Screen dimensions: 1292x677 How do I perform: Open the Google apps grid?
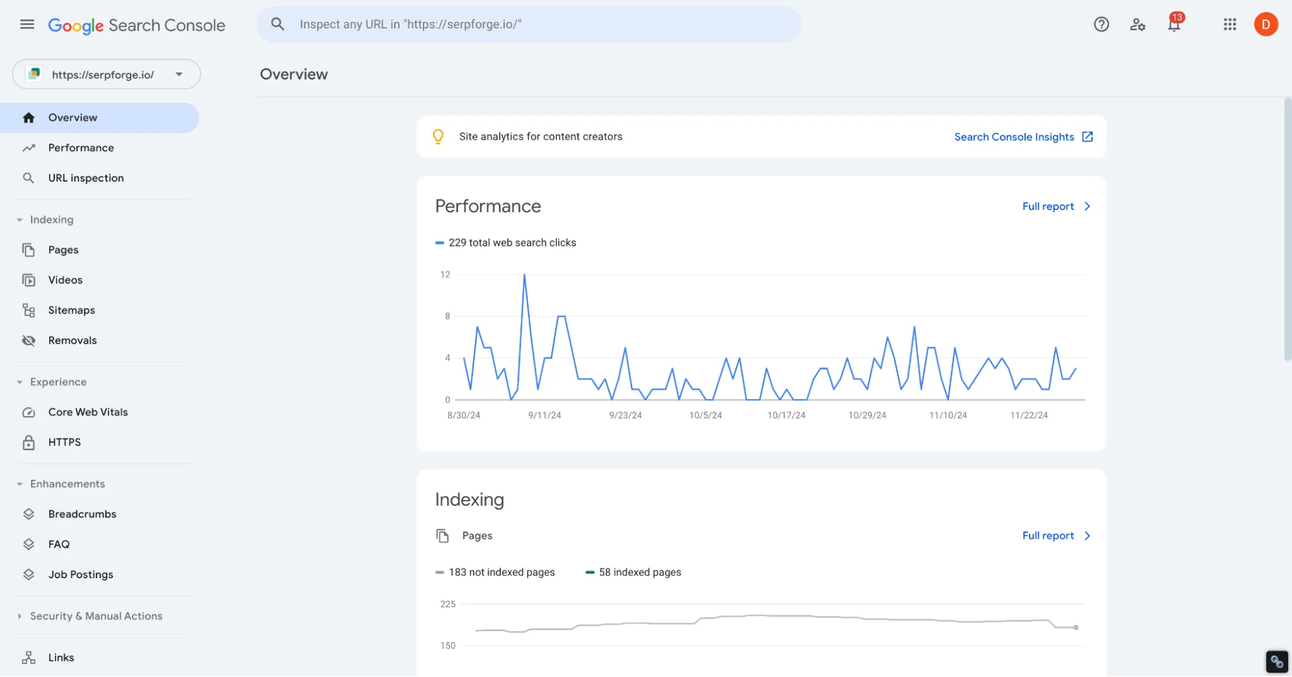point(1229,25)
